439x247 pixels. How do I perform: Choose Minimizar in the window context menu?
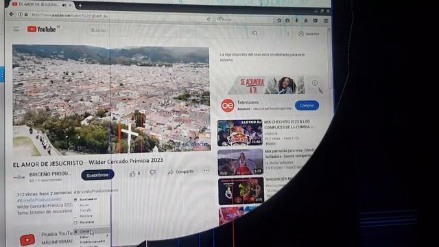coord(86,216)
